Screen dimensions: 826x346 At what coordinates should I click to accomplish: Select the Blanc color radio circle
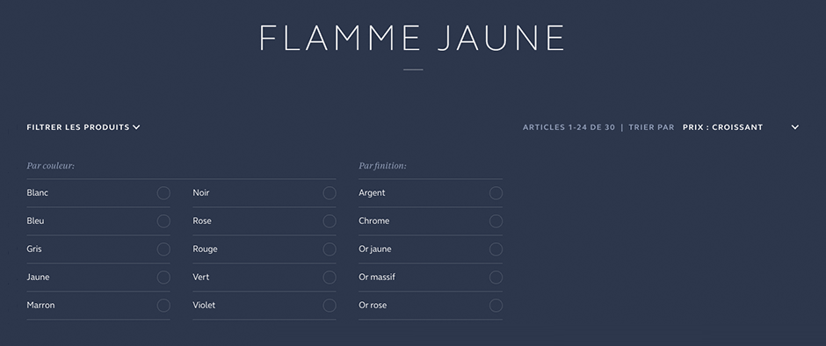click(x=163, y=192)
